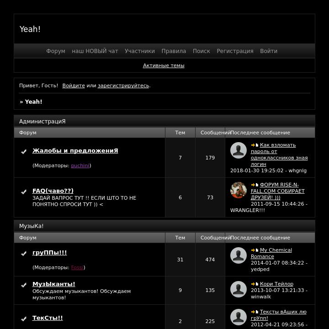Click the checkmark icon beside FAQ(чаво??)
329x329 pixels.
[x=24, y=191]
